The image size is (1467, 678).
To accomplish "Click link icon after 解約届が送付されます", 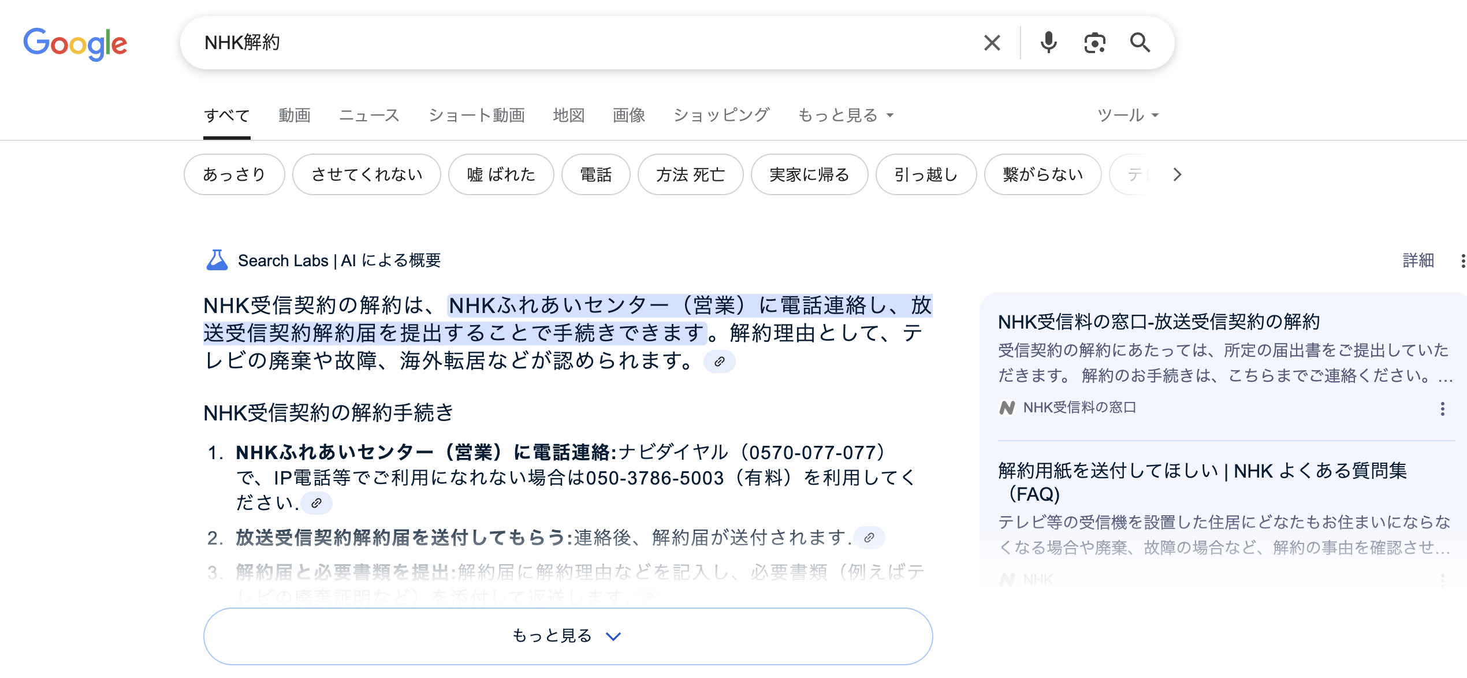I will click(x=869, y=538).
